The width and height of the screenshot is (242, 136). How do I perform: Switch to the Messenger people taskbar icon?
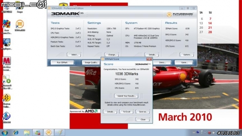coord(38,133)
